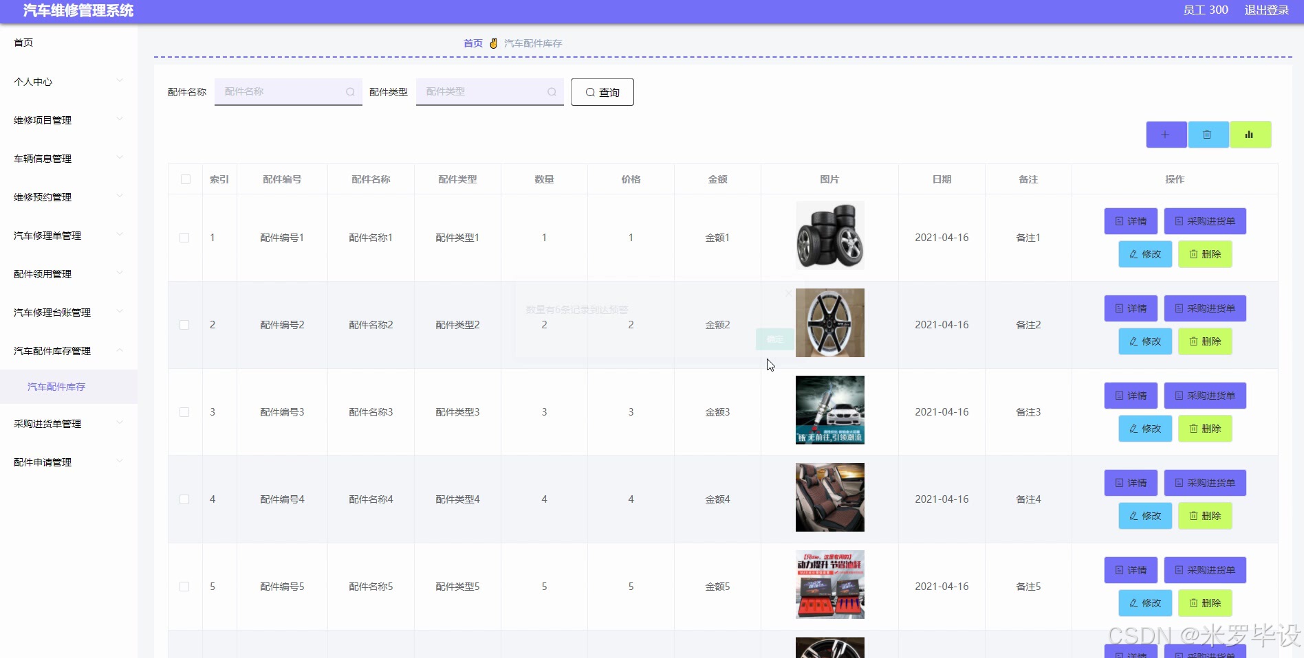Image resolution: width=1304 pixels, height=658 pixels.
Task: Open 采购进货单 for row 配件编号4
Action: coord(1205,483)
